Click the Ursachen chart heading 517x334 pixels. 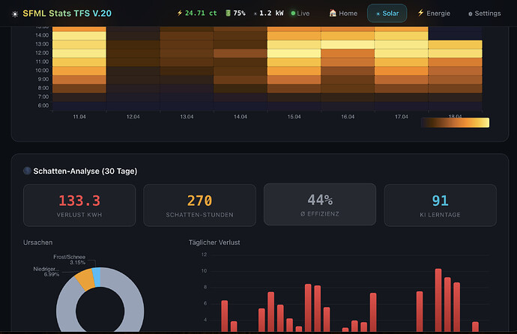coord(38,243)
